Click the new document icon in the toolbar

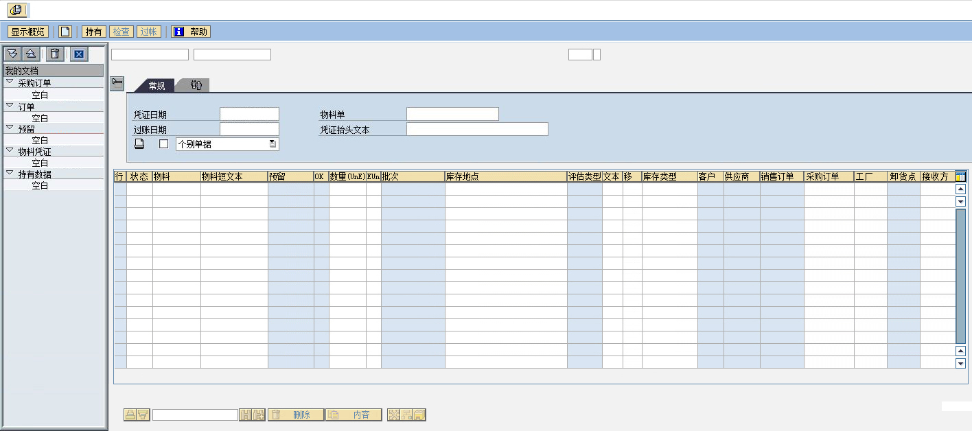tap(65, 32)
